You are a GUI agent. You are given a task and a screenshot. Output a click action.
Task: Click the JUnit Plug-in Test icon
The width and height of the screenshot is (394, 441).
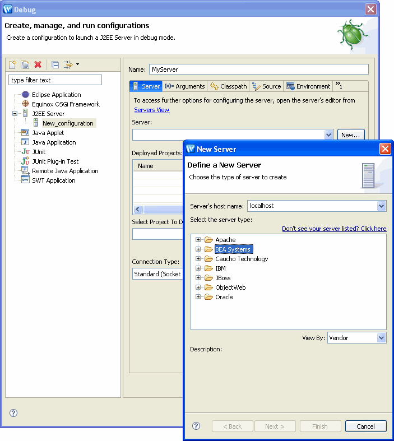(x=25, y=161)
